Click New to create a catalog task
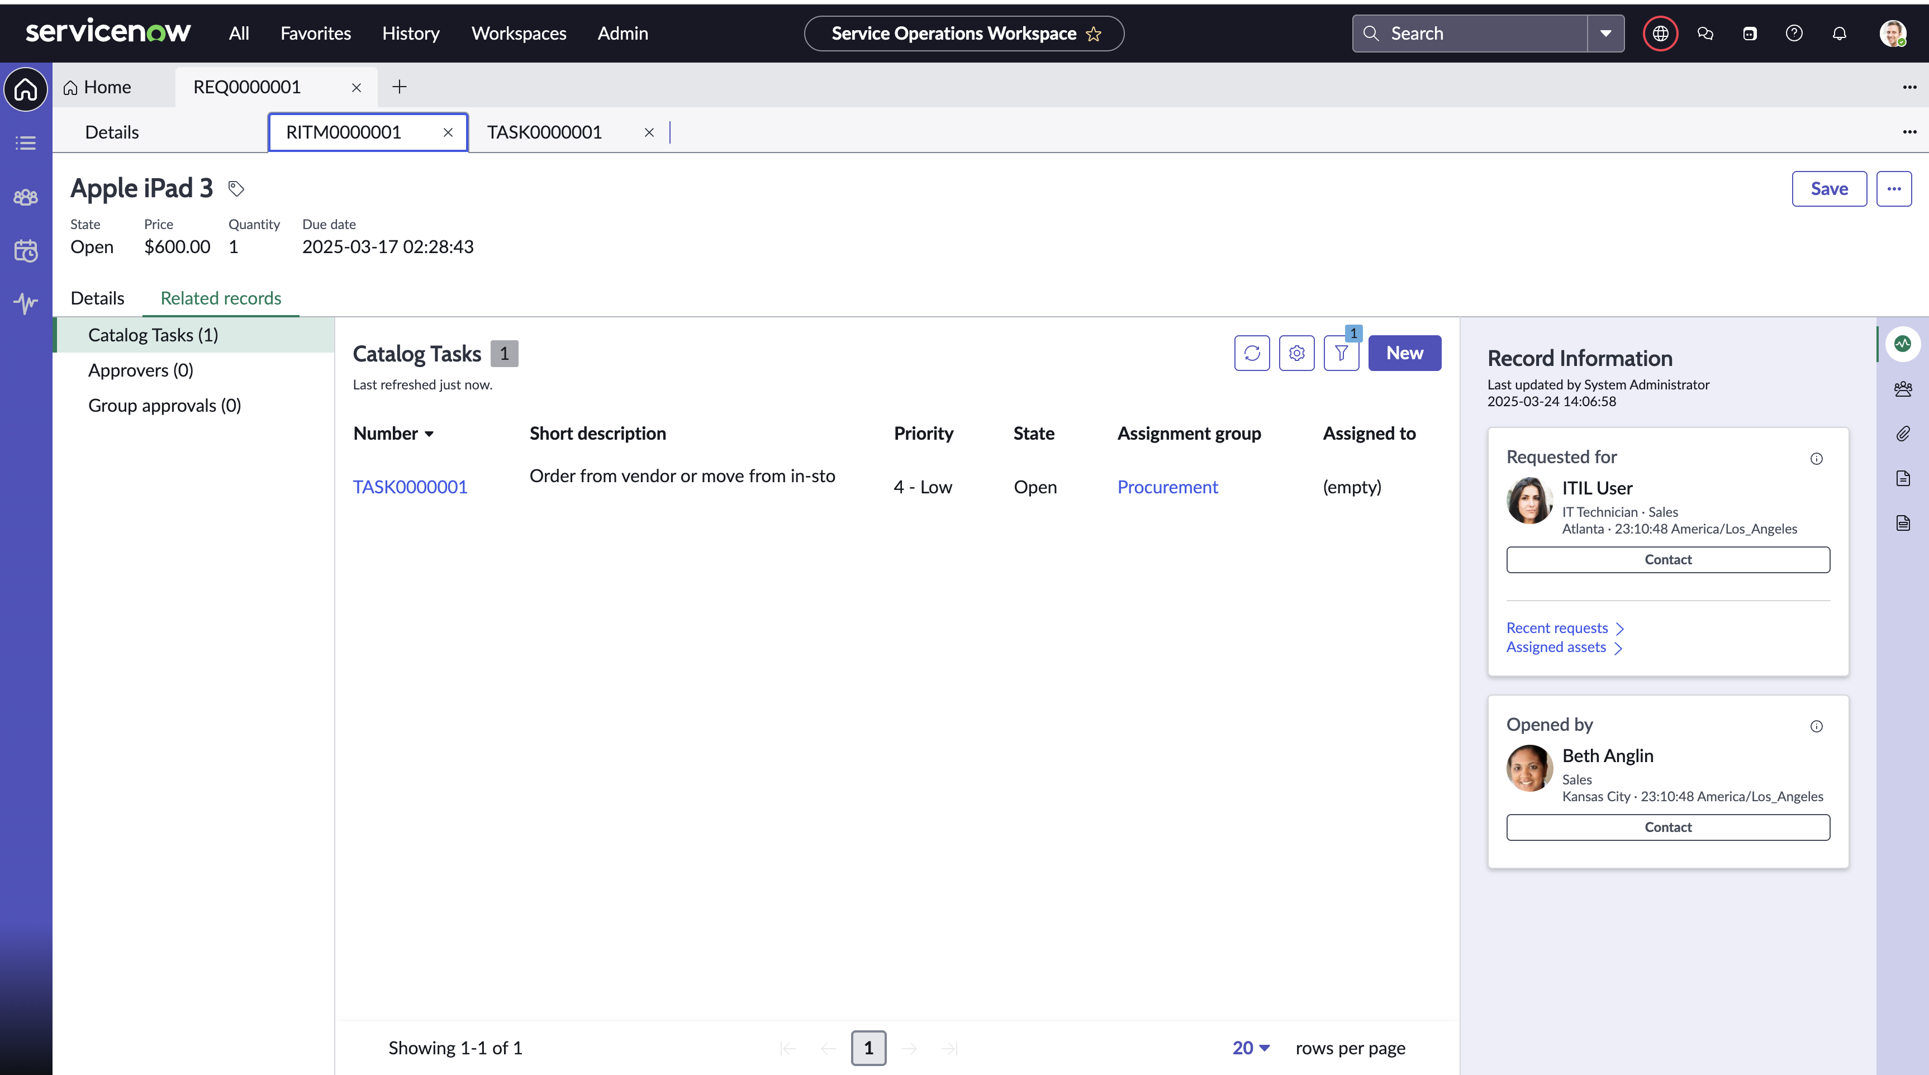This screenshot has width=1929, height=1075. tap(1404, 353)
